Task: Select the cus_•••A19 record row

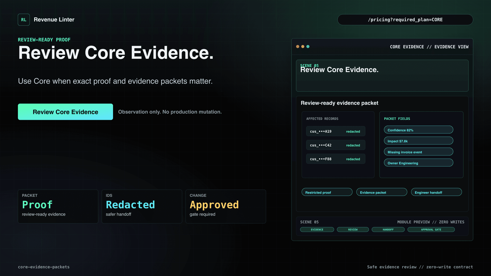Action: (336, 131)
